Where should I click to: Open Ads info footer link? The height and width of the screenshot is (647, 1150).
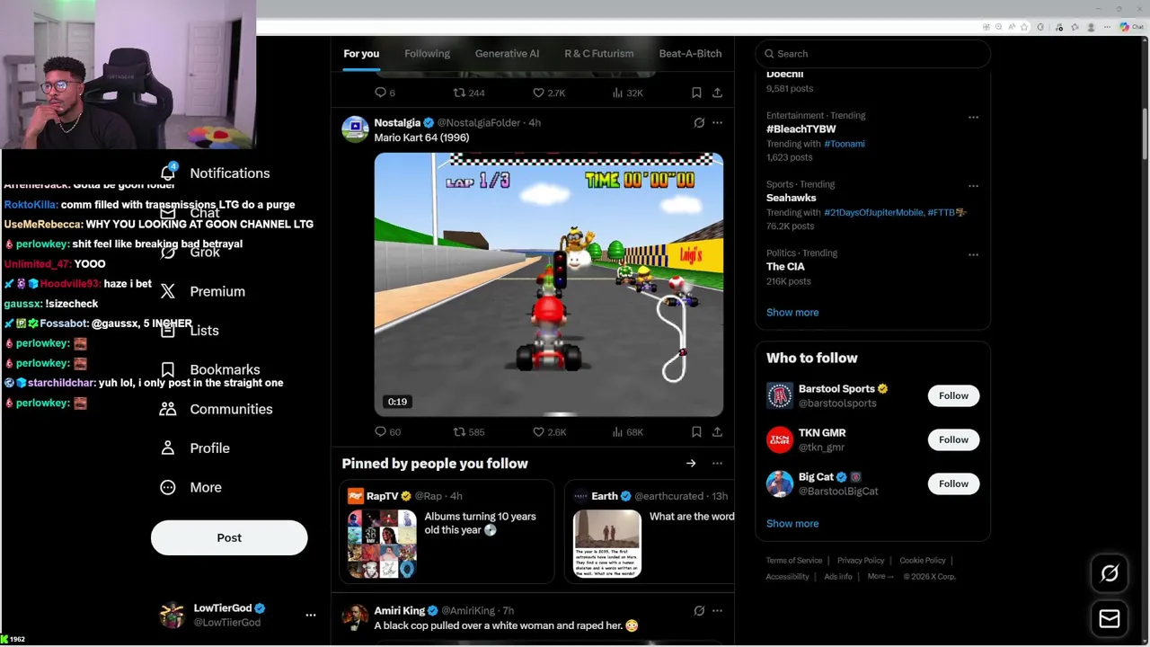[838, 577]
